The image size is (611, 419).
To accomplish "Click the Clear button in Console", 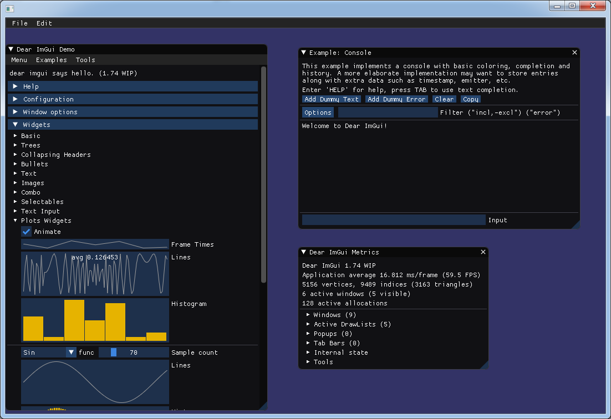I will (444, 99).
